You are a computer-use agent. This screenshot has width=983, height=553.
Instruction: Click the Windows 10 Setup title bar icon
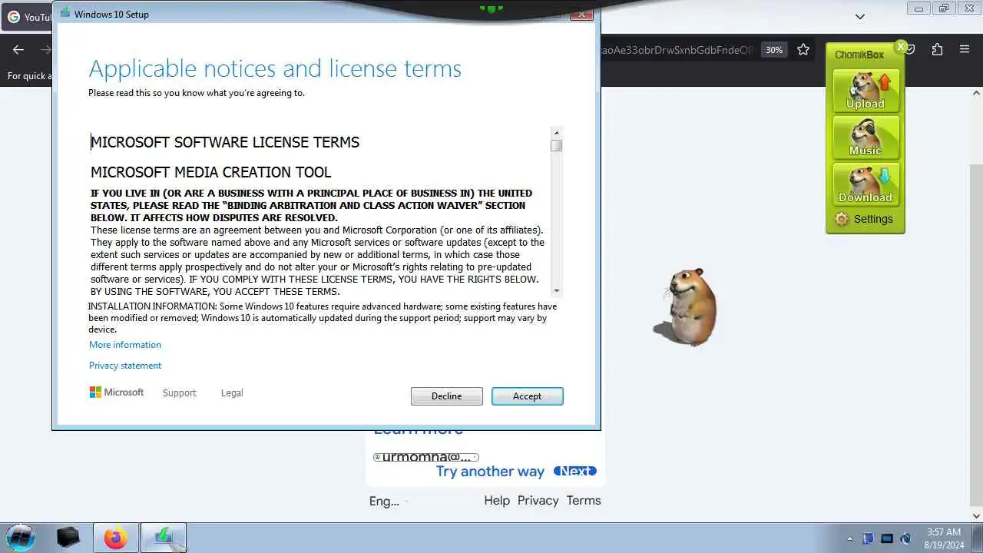(65, 14)
